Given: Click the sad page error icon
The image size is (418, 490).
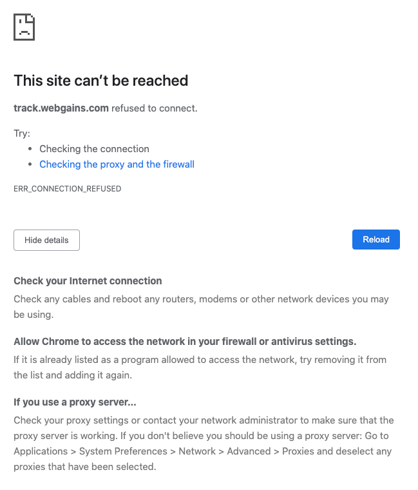Looking at the screenshot, I should (x=24, y=27).
